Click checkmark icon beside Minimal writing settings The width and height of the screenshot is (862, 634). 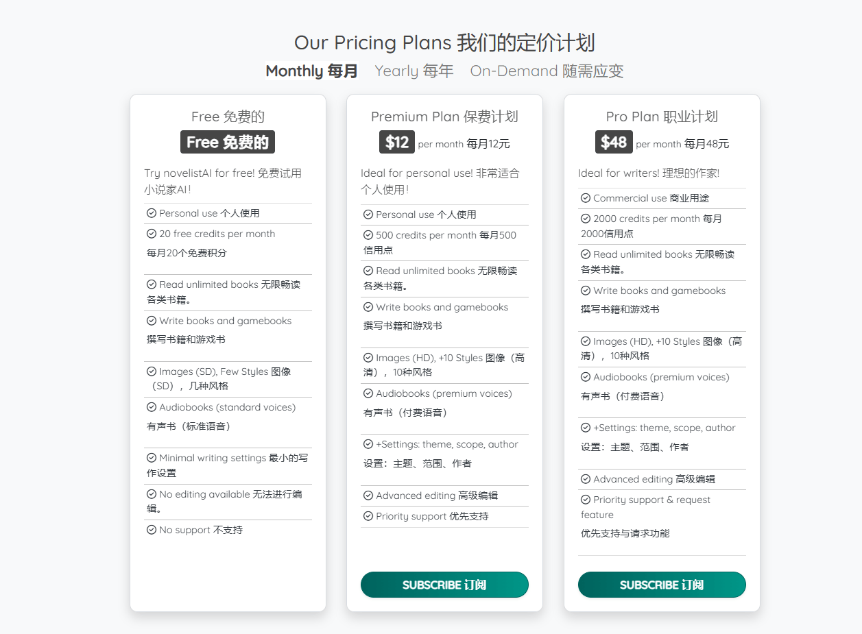(x=152, y=458)
